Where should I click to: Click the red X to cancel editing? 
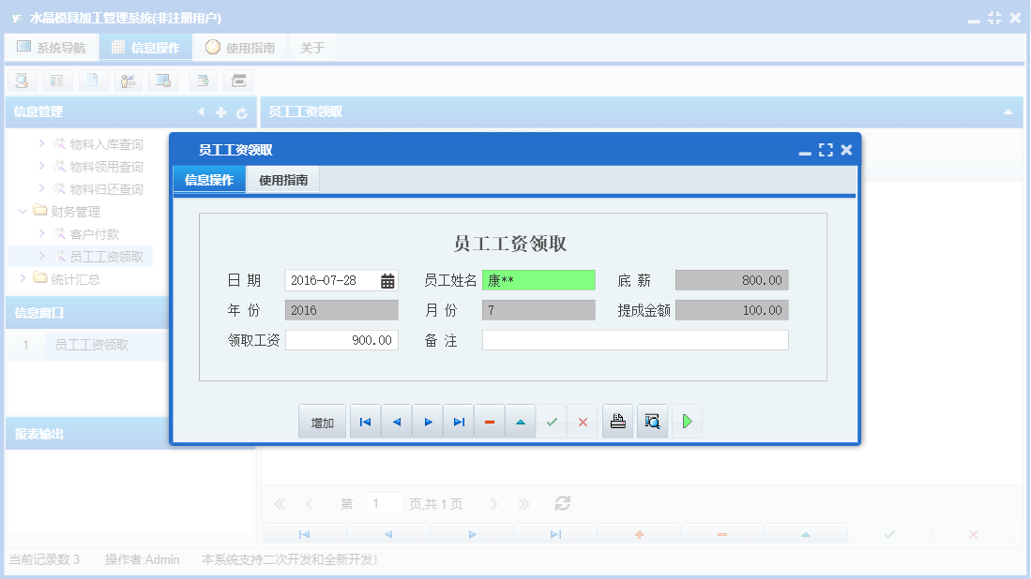[583, 421]
